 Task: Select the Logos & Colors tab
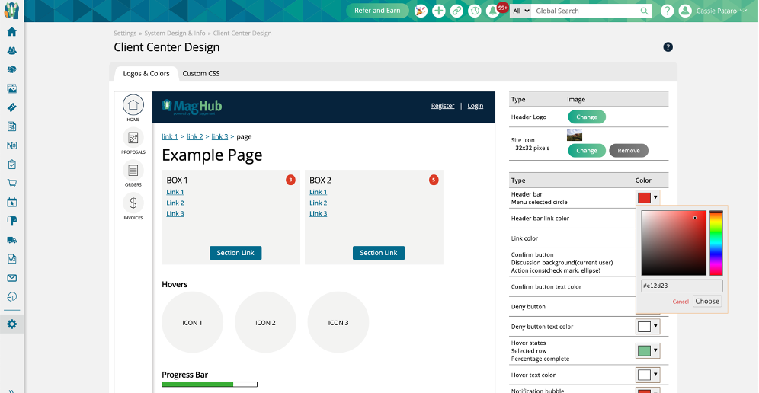(146, 73)
